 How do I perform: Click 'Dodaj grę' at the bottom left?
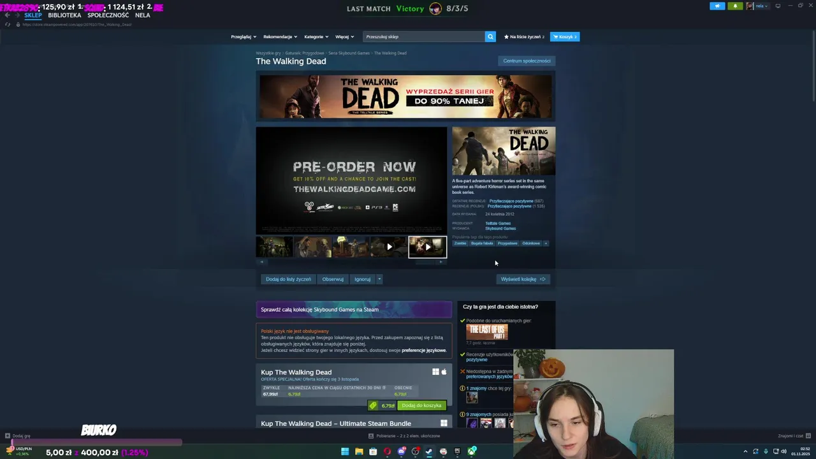point(17,436)
